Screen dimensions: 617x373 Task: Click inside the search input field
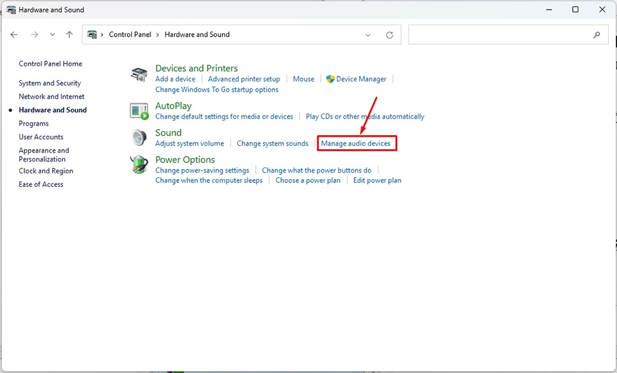tap(501, 34)
